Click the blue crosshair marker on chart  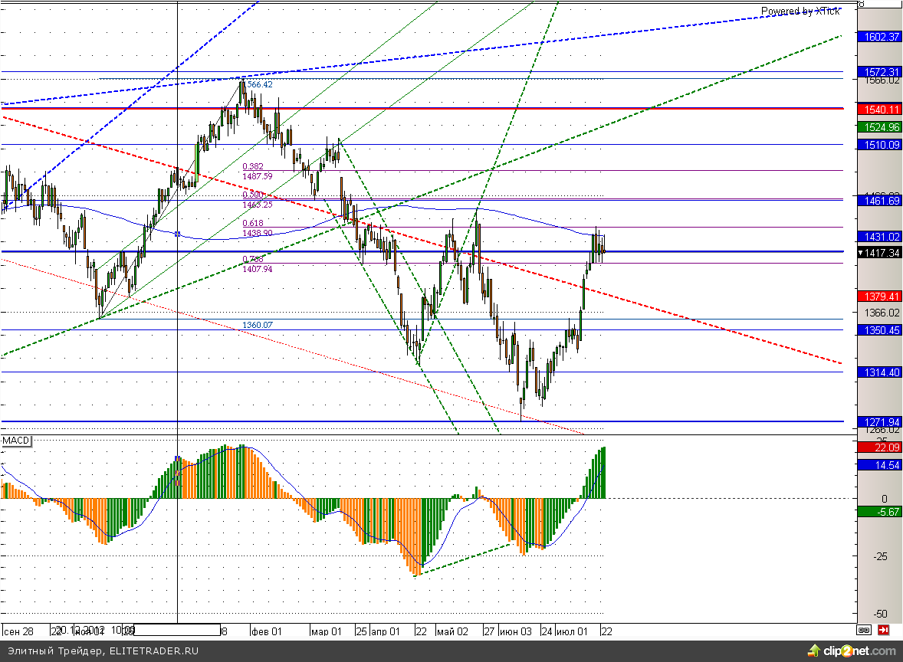(178, 234)
